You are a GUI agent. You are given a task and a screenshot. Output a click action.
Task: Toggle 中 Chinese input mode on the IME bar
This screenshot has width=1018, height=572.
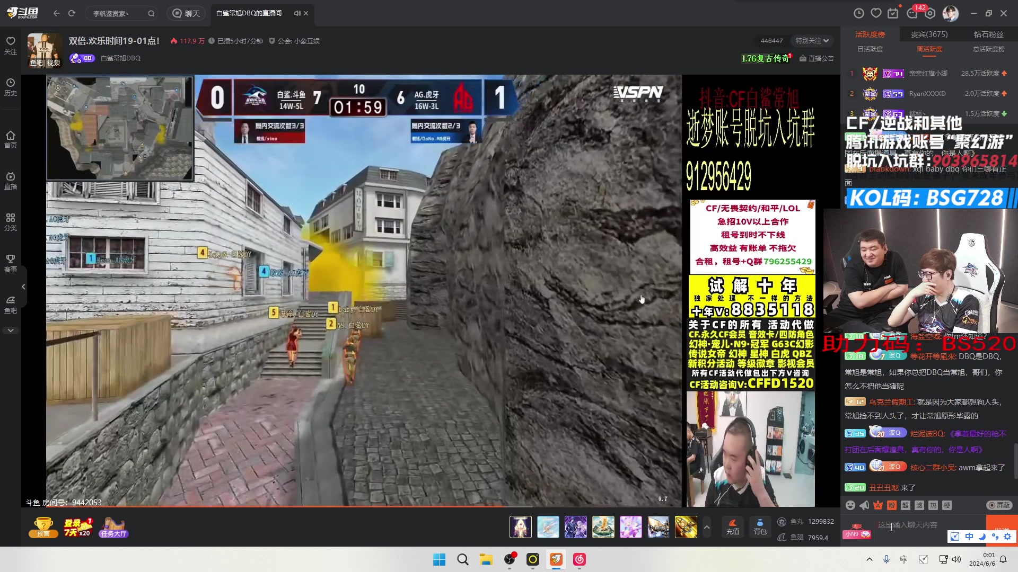pos(969,537)
